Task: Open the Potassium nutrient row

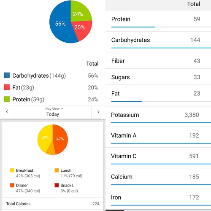Action: [158, 116]
